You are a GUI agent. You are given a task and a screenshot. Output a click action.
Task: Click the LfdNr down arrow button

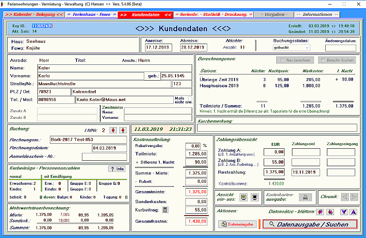pyautogui.click(x=114, y=130)
